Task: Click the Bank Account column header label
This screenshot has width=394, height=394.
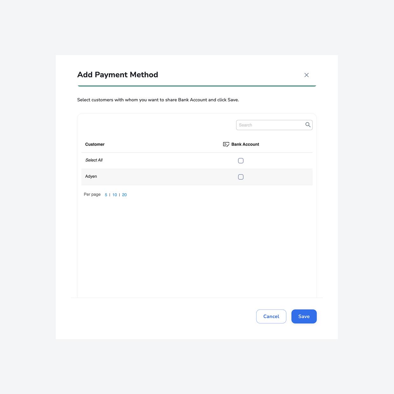Action: coord(245,144)
